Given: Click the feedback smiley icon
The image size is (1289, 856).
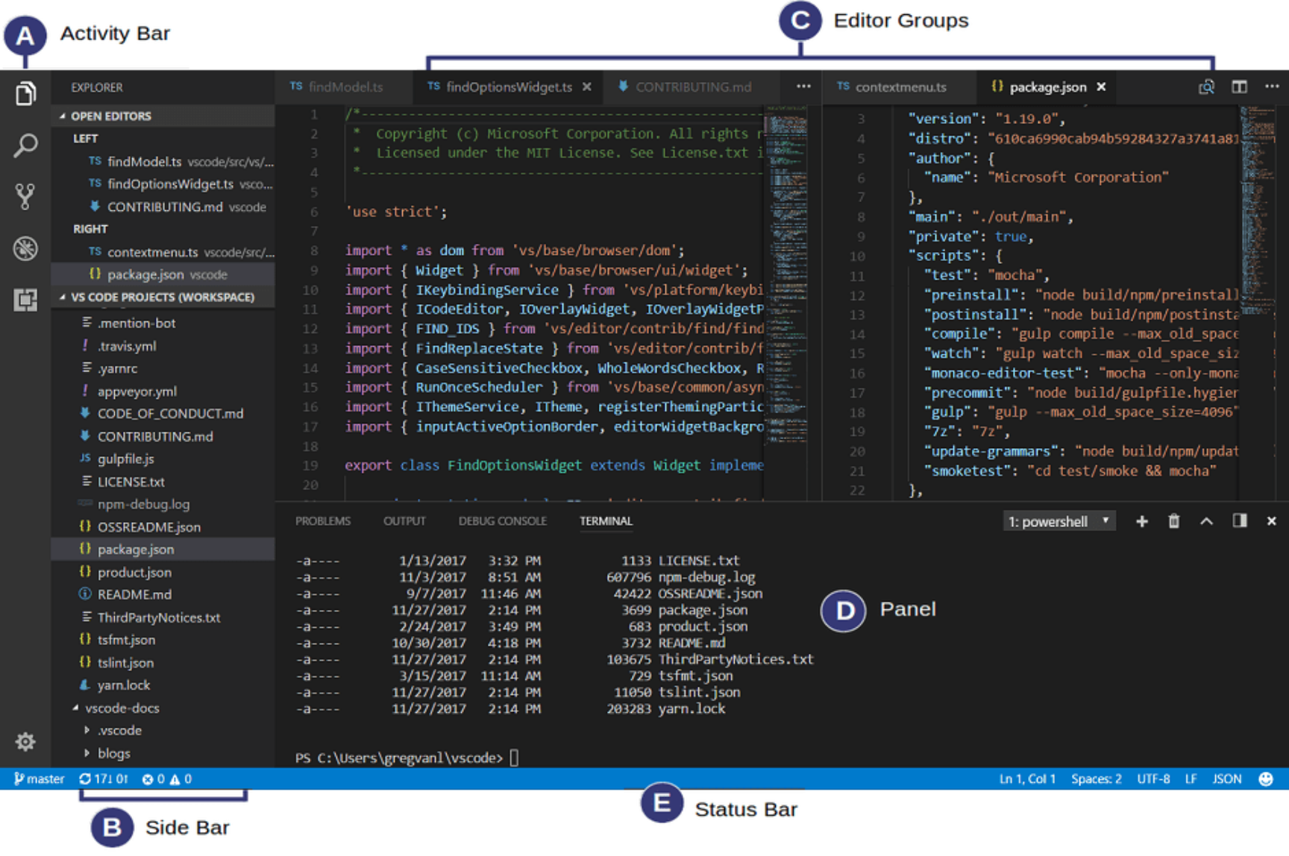Looking at the screenshot, I should (1265, 779).
